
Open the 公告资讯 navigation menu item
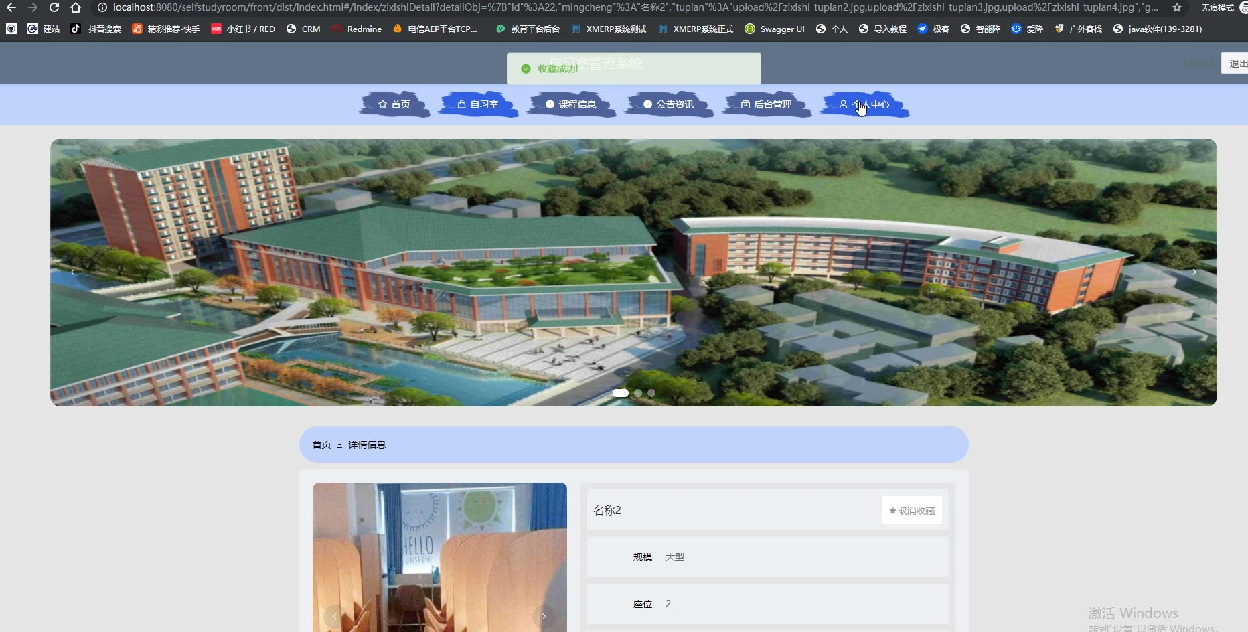coord(669,104)
